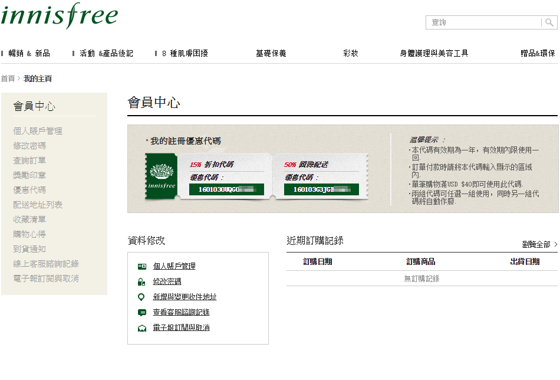Open 查詢訂單 in the sidebar
The width and height of the screenshot is (560, 380).
click(x=29, y=160)
